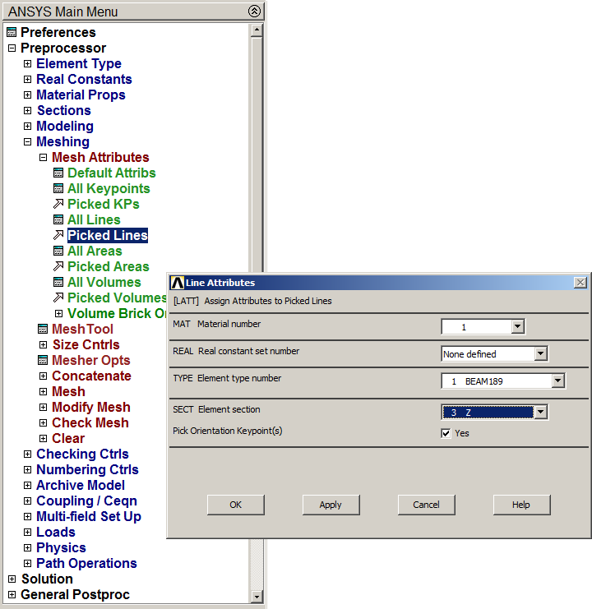Click the menu scrollbar down arrow
Image resolution: width=592 pixels, height=609 pixels.
point(256,596)
